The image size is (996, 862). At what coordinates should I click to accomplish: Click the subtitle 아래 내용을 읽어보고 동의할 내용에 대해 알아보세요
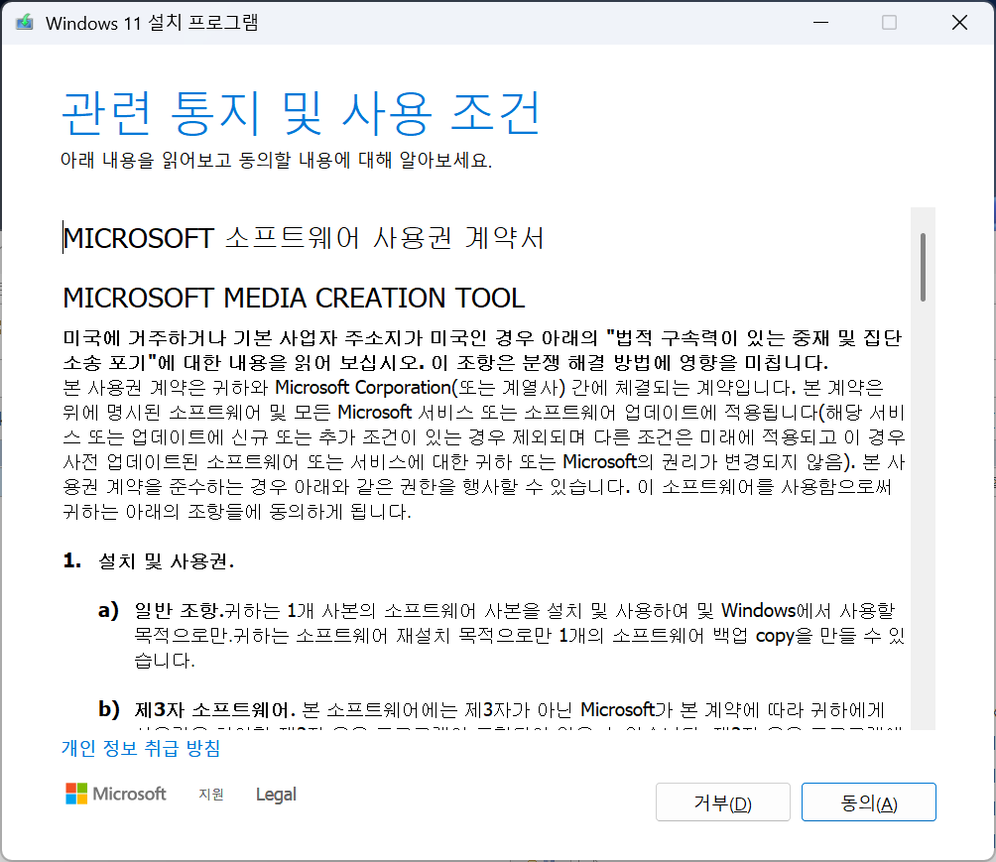tap(277, 160)
